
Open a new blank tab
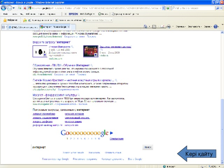click(73, 27)
